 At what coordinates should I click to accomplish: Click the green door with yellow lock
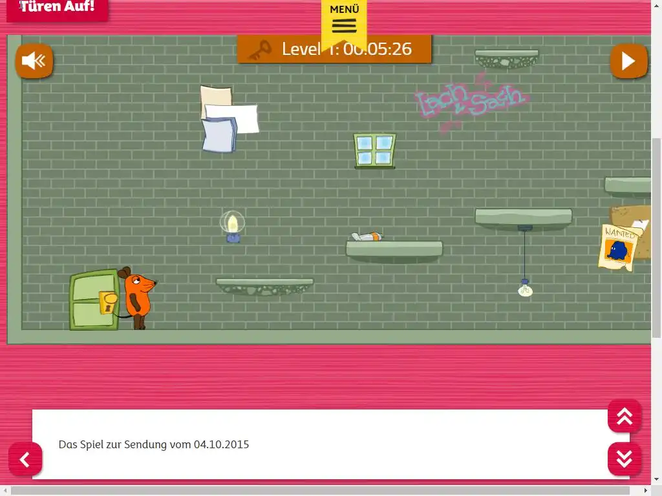(x=94, y=300)
